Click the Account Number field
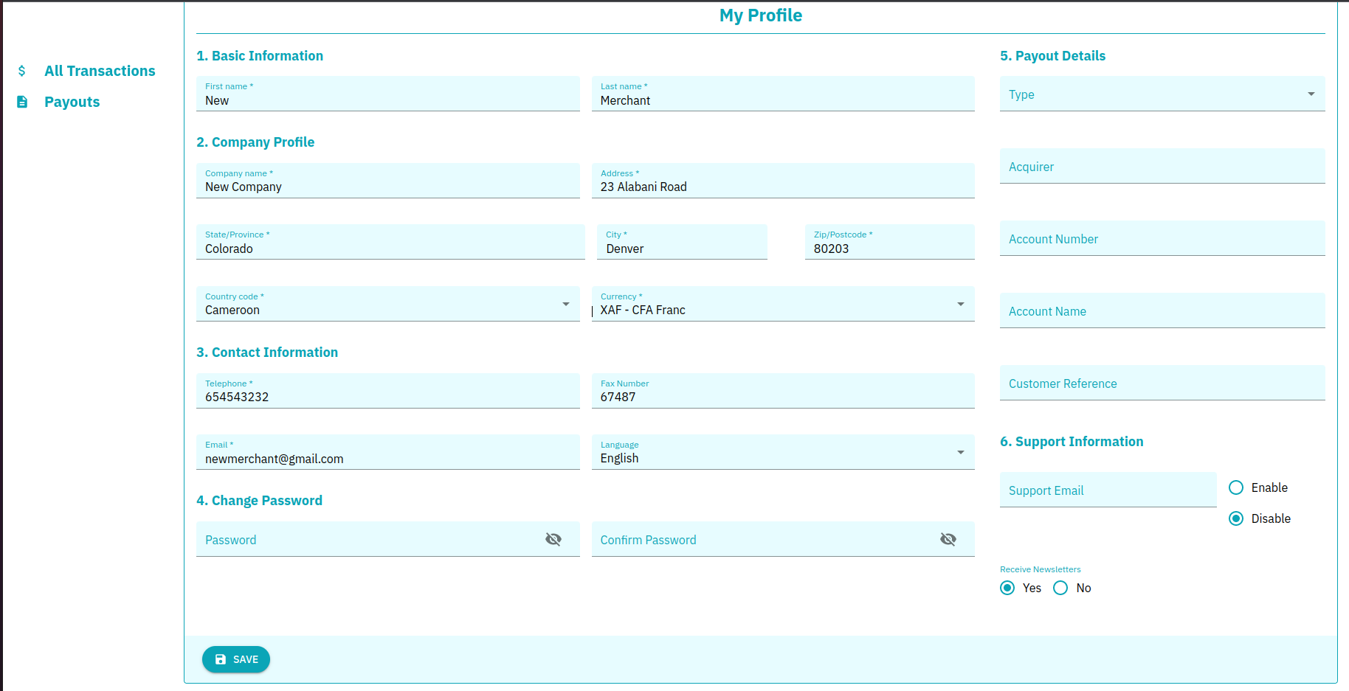Screen dimensions: 1349x691 point(1162,238)
